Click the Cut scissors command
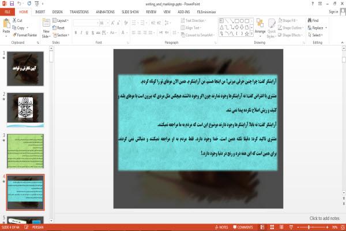The width and height of the screenshot is (346, 231). point(17,20)
